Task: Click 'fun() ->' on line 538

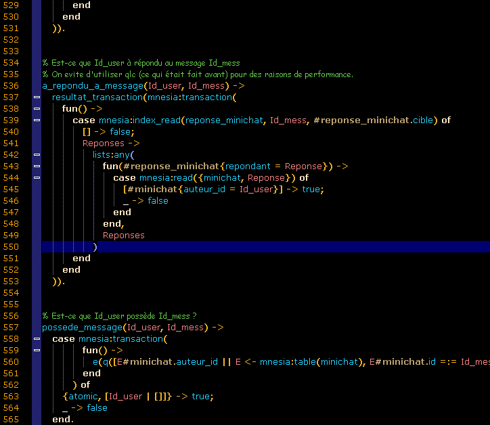Action: pos(83,109)
